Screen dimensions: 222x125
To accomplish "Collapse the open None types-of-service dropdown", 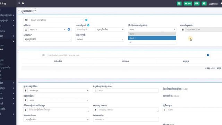I will 152,30.
